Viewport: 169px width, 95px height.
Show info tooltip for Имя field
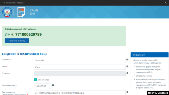[127, 66]
